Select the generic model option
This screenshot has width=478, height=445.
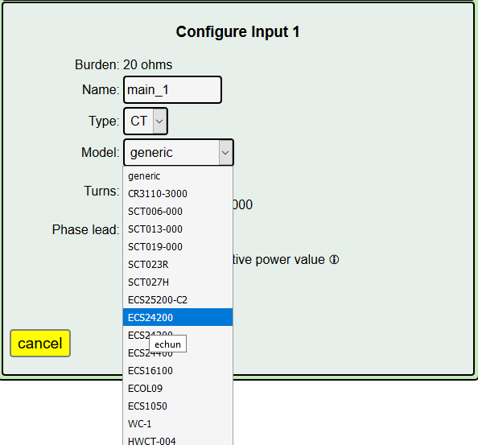(x=178, y=176)
